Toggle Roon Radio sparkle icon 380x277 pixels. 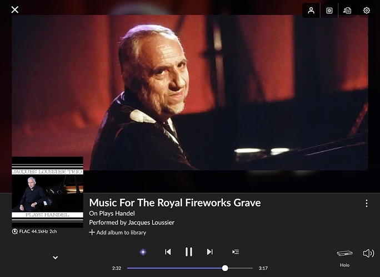coord(143,252)
